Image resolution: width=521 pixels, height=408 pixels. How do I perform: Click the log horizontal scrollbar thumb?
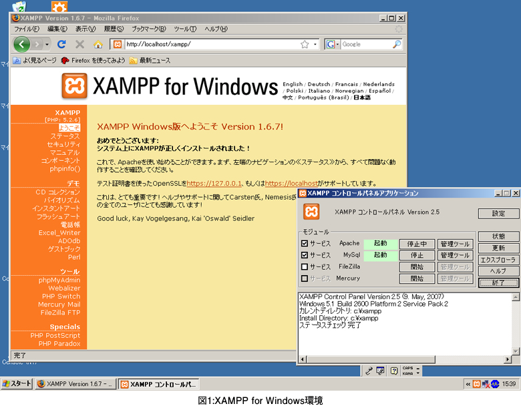click(371, 359)
